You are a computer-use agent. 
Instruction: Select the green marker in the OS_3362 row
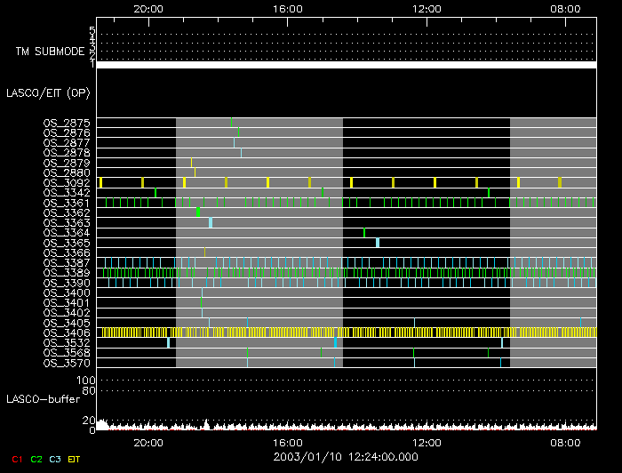[x=198, y=212]
